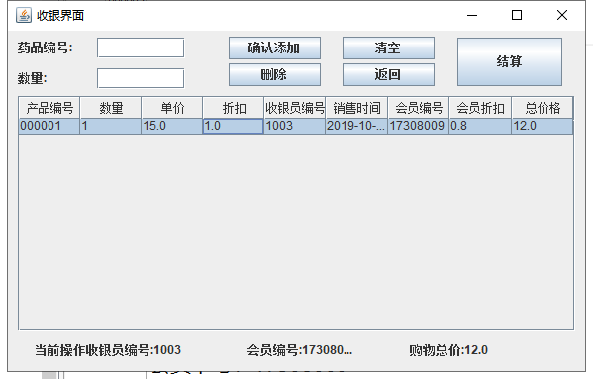The image size is (593, 379).
Task: Minimize the 收银界面 window
Action: pos(472,15)
